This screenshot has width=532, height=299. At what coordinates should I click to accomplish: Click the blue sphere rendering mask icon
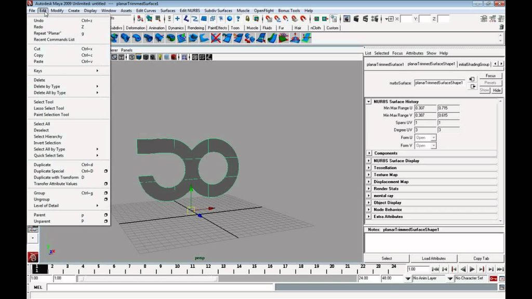[x=229, y=19]
